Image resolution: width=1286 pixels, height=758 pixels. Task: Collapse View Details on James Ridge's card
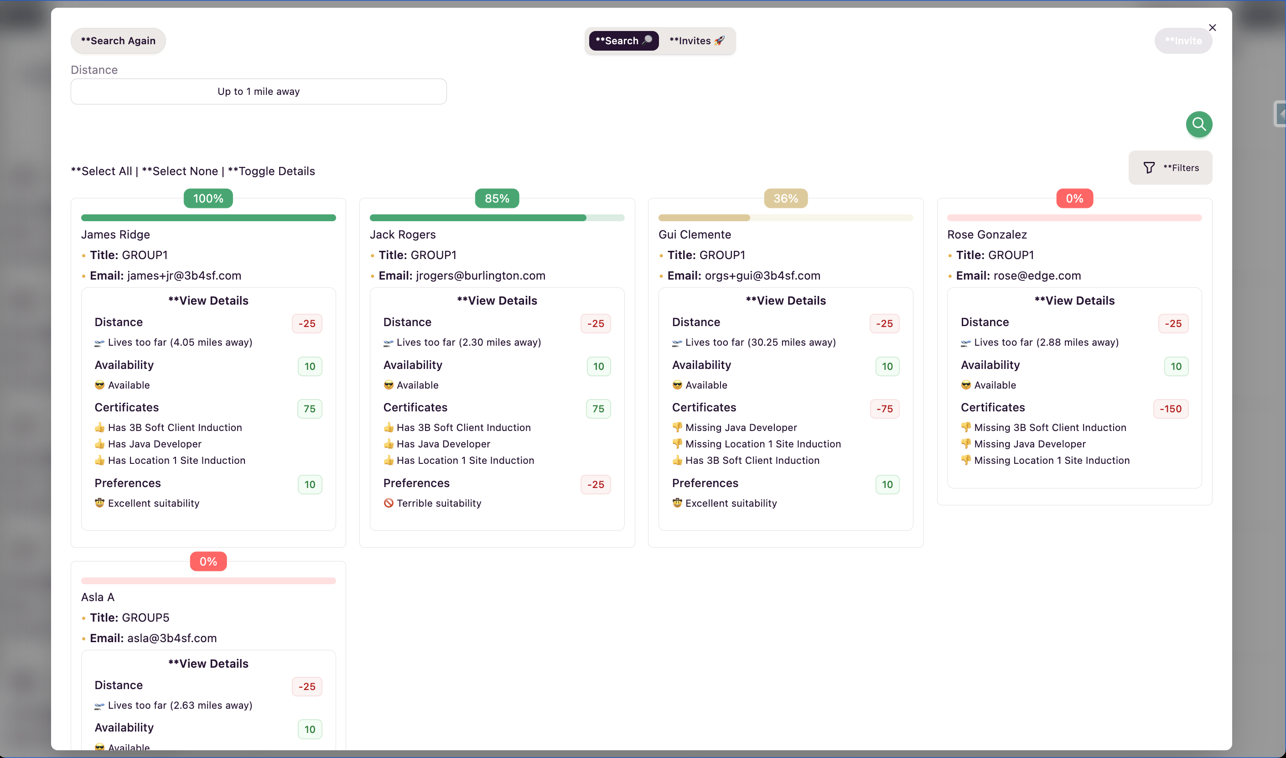click(208, 301)
